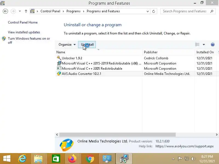Open the avs4you support help link
The width and height of the screenshot is (219, 164).
click(184, 146)
